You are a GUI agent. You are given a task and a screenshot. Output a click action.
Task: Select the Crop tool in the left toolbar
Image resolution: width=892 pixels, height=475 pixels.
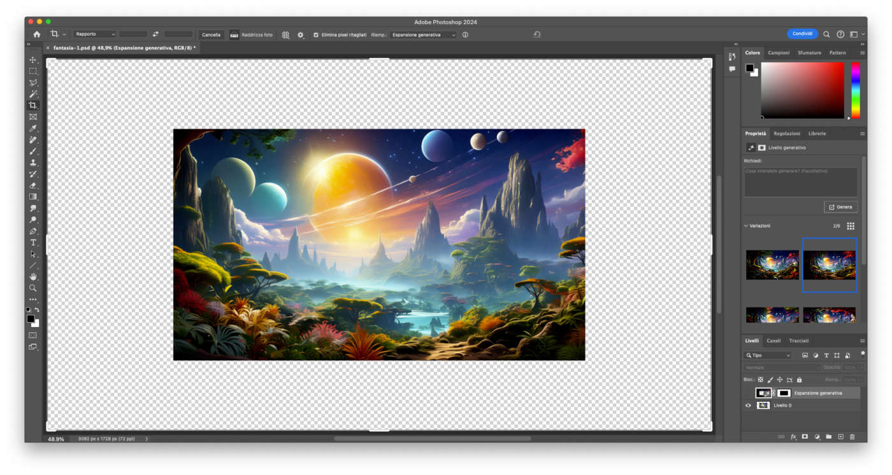[33, 105]
